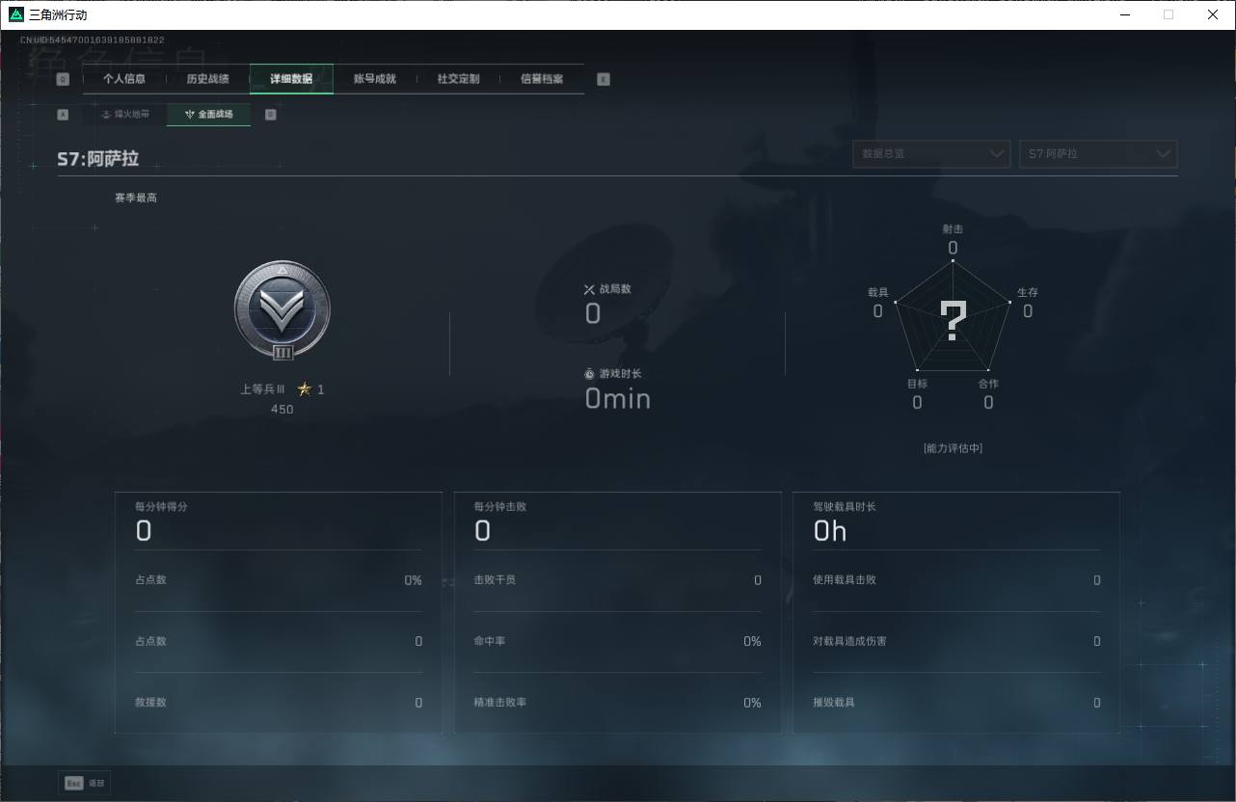Click the 0min playtime value
This screenshot has height=802, width=1236.
click(618, 398)
